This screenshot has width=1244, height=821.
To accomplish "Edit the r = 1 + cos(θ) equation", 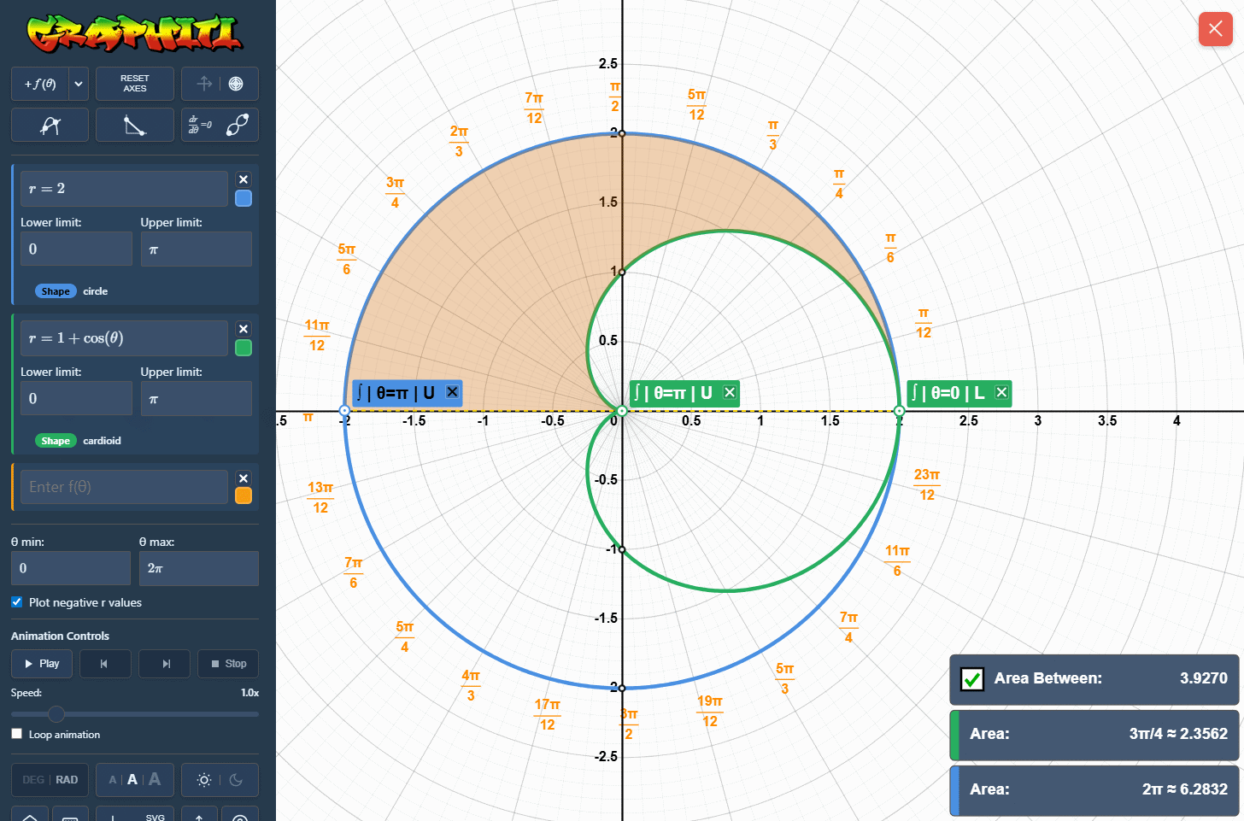I will 124,338.
